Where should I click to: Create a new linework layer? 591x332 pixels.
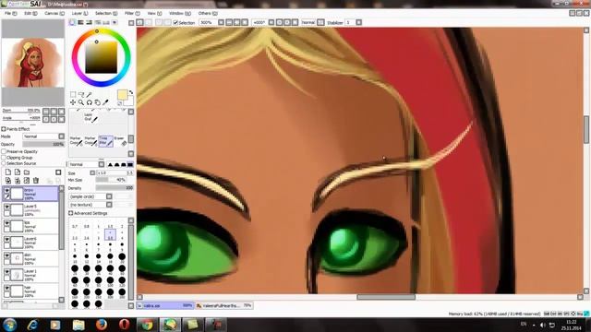[x=18, y=172]
